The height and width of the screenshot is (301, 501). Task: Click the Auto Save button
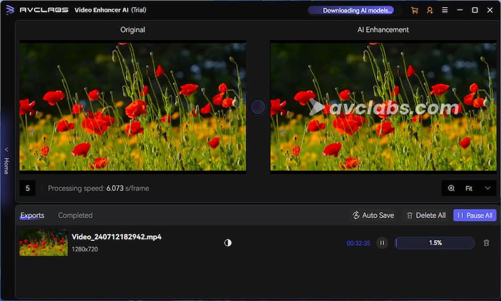(x=373, y=215)
